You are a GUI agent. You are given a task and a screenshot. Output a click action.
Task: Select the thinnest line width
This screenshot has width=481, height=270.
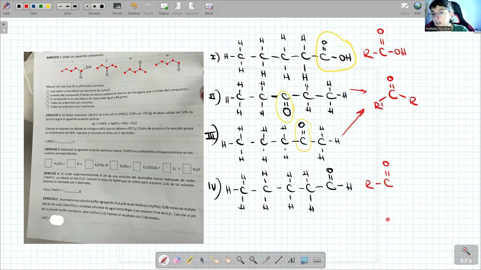[61, 6]
